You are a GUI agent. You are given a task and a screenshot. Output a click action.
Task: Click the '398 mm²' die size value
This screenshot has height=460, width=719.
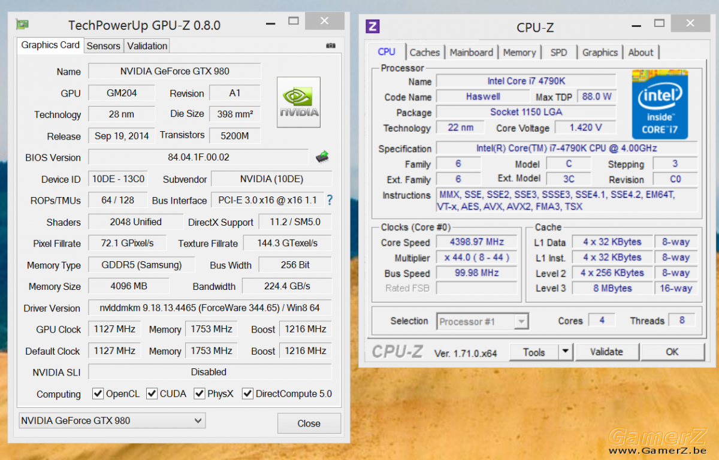(x=235, y=114)
